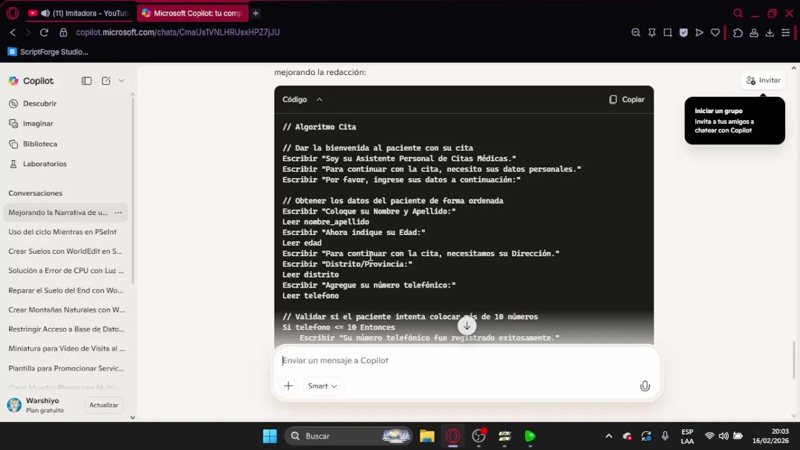Click the Copilot logo in sidebar
This screenshot has height=450, width=800.
[x=14, y=81]
